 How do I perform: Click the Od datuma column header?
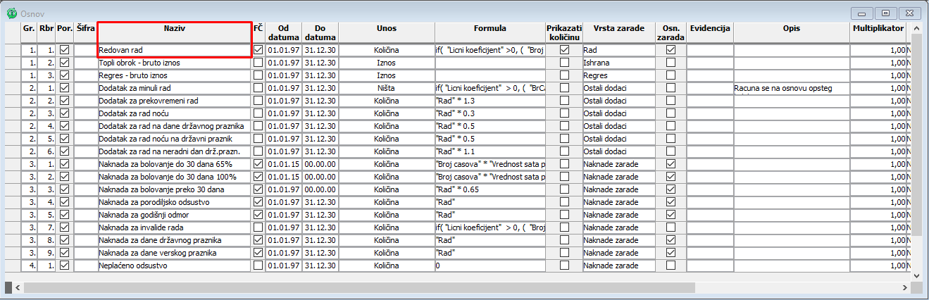pyautogui.click(x=284, y=32)
